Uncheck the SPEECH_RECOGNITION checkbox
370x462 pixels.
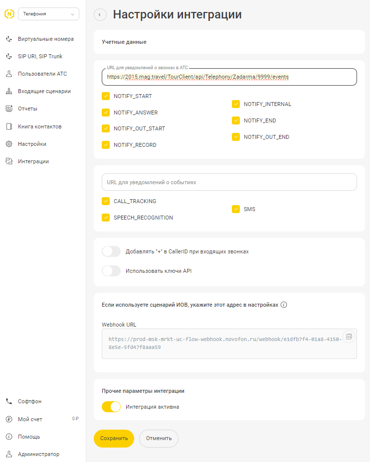click(x=106, y=218)
